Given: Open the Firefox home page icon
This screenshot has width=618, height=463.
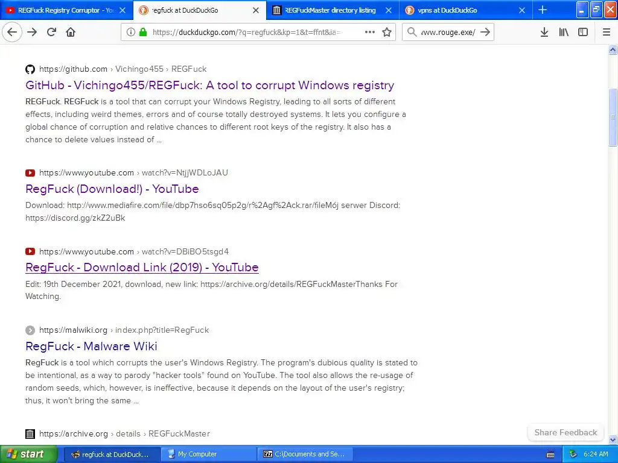Looking at the screenshot, I should [x=71, y=32].
